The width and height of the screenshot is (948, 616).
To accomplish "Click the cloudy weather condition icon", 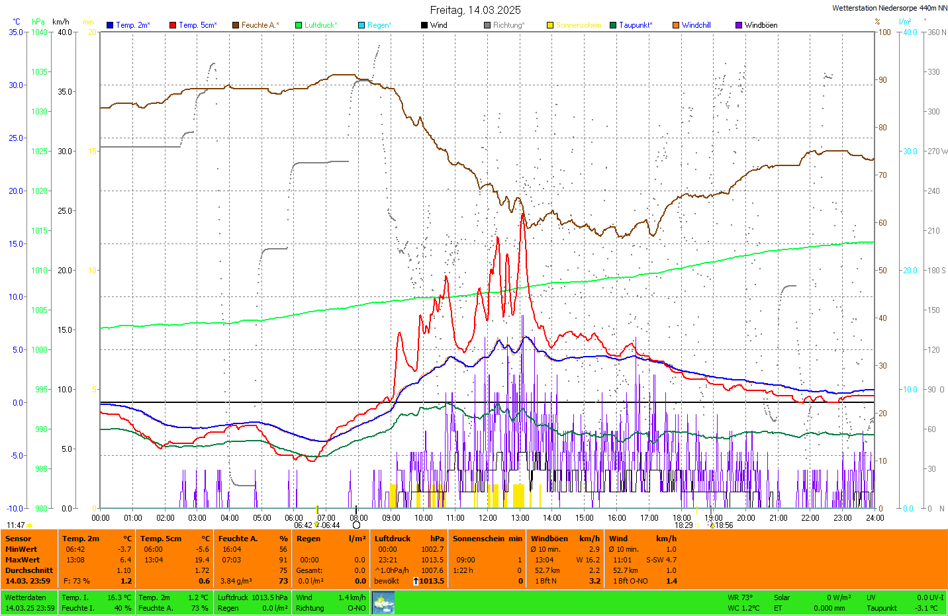I will pyautogui.click(x=383, y=603).
